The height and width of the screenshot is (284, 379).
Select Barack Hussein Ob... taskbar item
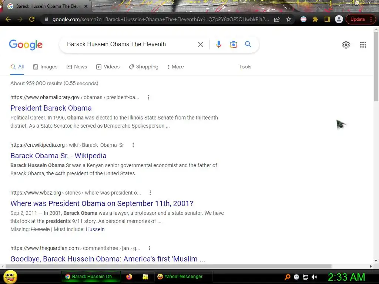coord(91,277)
